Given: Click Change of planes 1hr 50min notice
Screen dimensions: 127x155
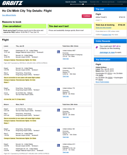Looking at the screenshot, I should click(20, 121).
